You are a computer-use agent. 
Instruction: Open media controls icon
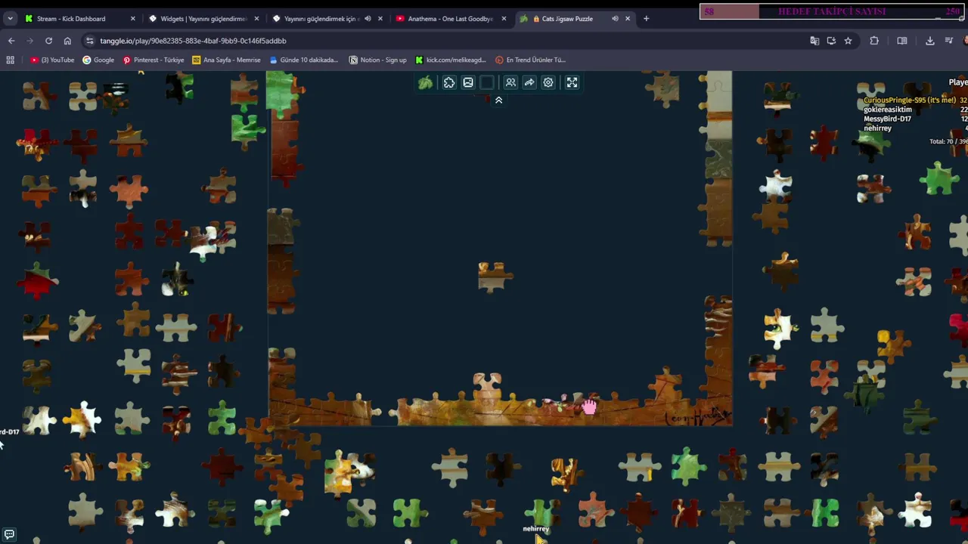pos(949,41)
